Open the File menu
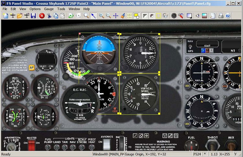 5,9
